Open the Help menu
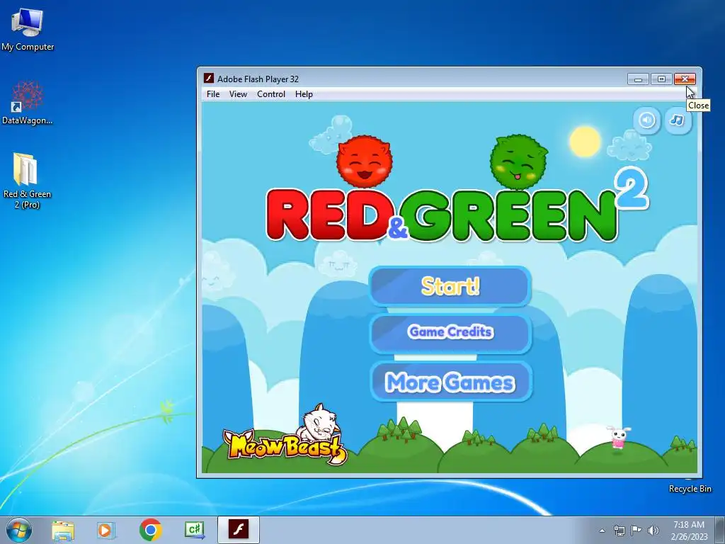The image size is (725, 544). click(x=304, y=94)
